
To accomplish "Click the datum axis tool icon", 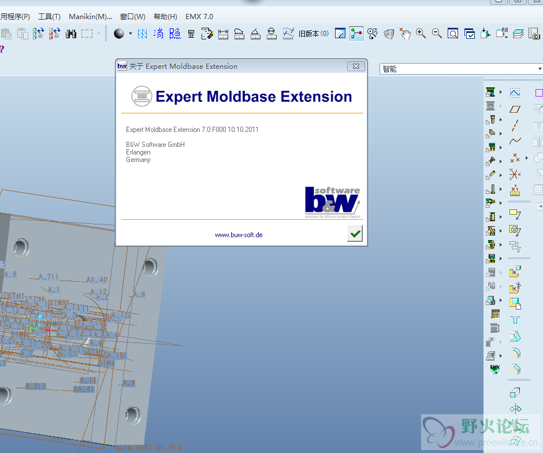I will (515, 125).
